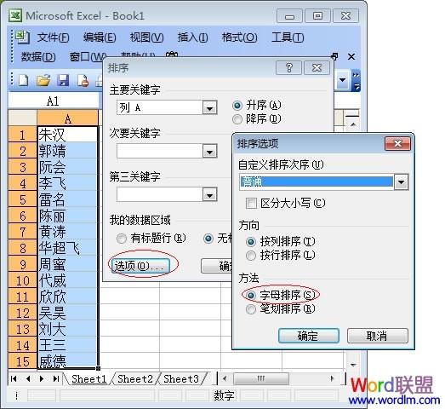The width and height of the screenshot is (445, 409).
Task: Click the Save floppy disk icon
Action: point(63,80)
